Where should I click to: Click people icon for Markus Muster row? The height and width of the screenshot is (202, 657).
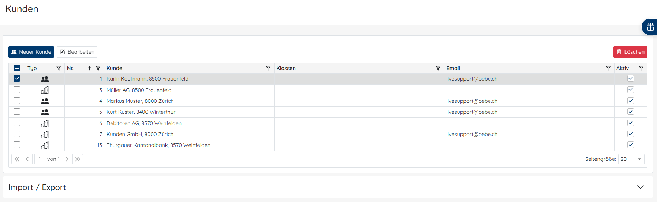45,101
